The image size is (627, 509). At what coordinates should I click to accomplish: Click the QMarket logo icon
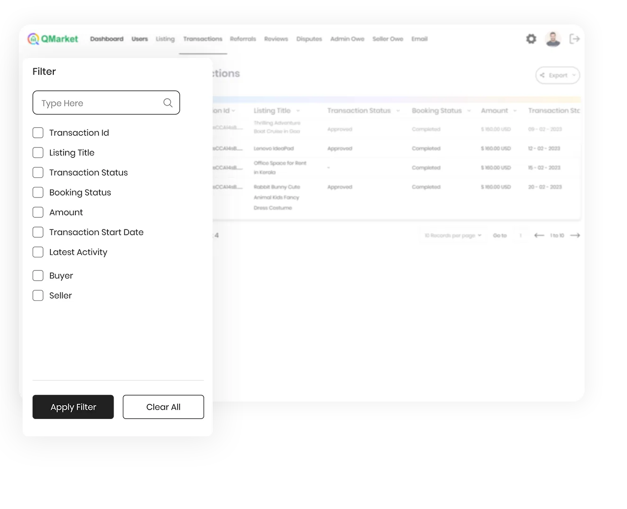tap(33, 39)
